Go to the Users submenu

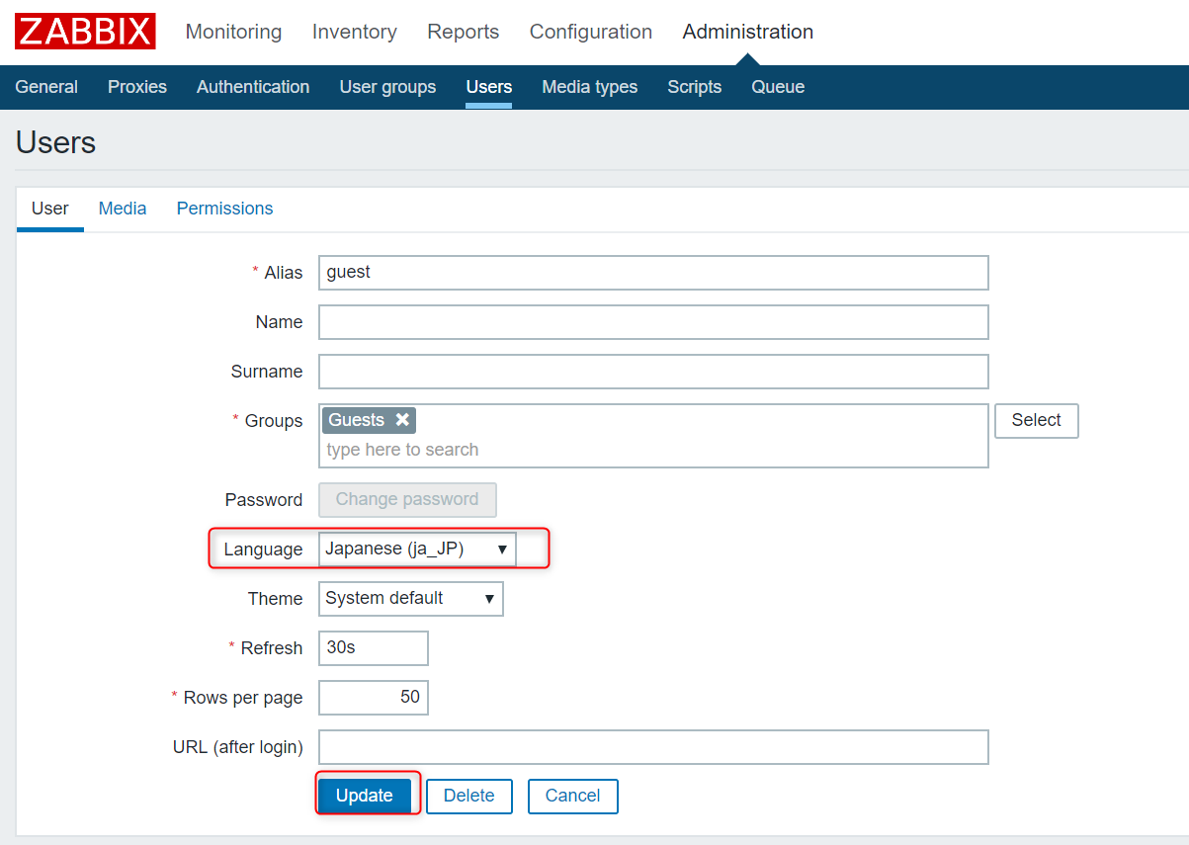tap(489, 87)
